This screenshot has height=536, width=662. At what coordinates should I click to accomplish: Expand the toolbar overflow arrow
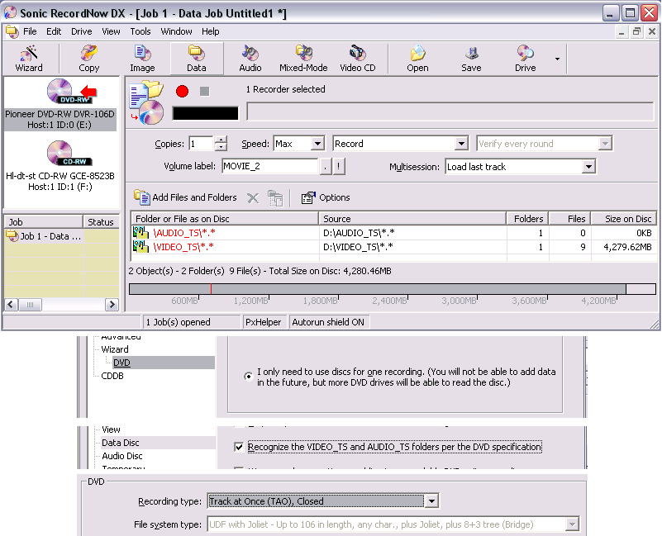[557, 59]
